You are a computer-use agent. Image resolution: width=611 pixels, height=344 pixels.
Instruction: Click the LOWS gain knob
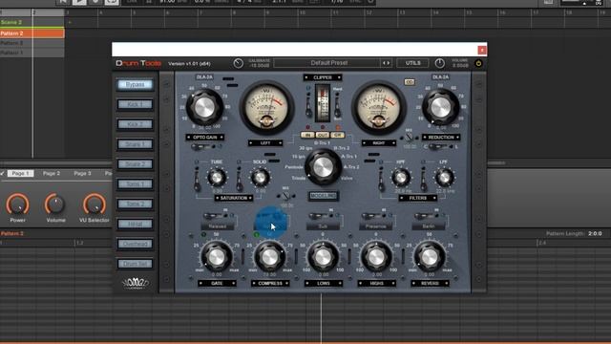323,257
